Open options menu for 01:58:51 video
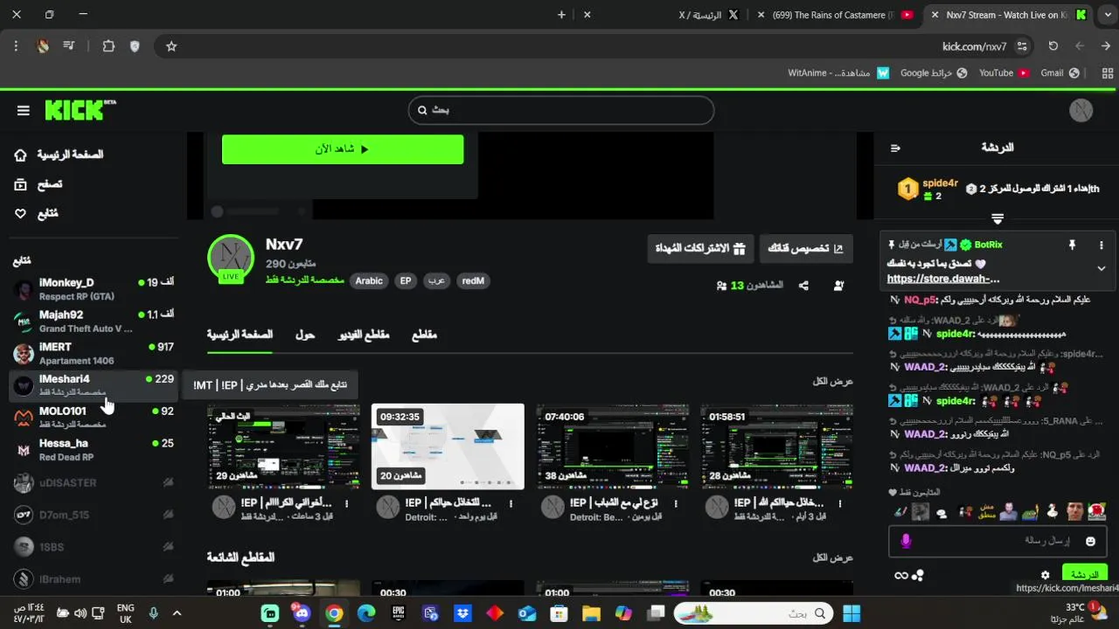 pos(840,503)
